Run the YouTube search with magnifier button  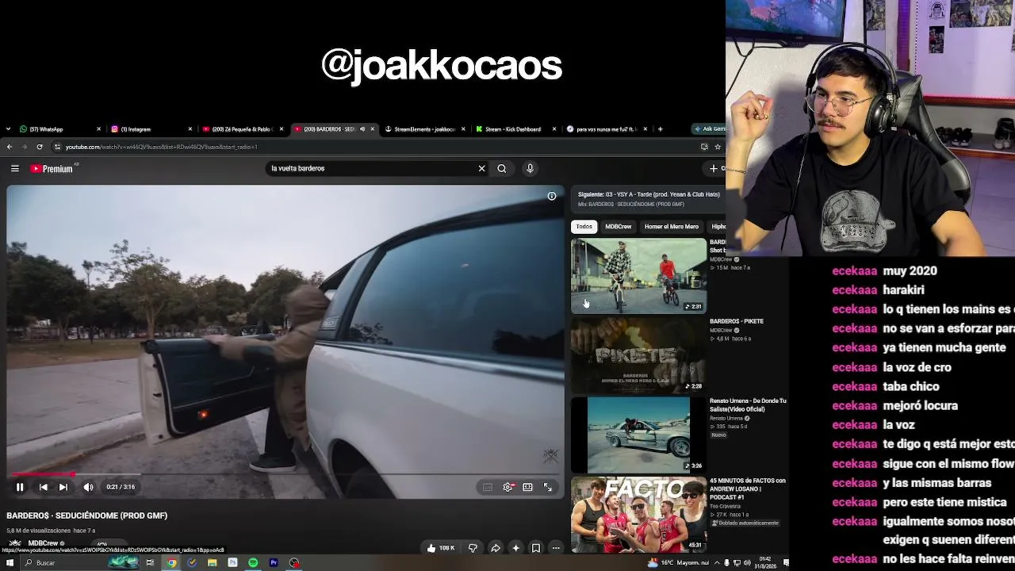[x=502, y=168]
